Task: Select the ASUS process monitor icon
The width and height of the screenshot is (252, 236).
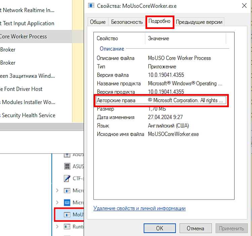Action: [x=67, y=166]
